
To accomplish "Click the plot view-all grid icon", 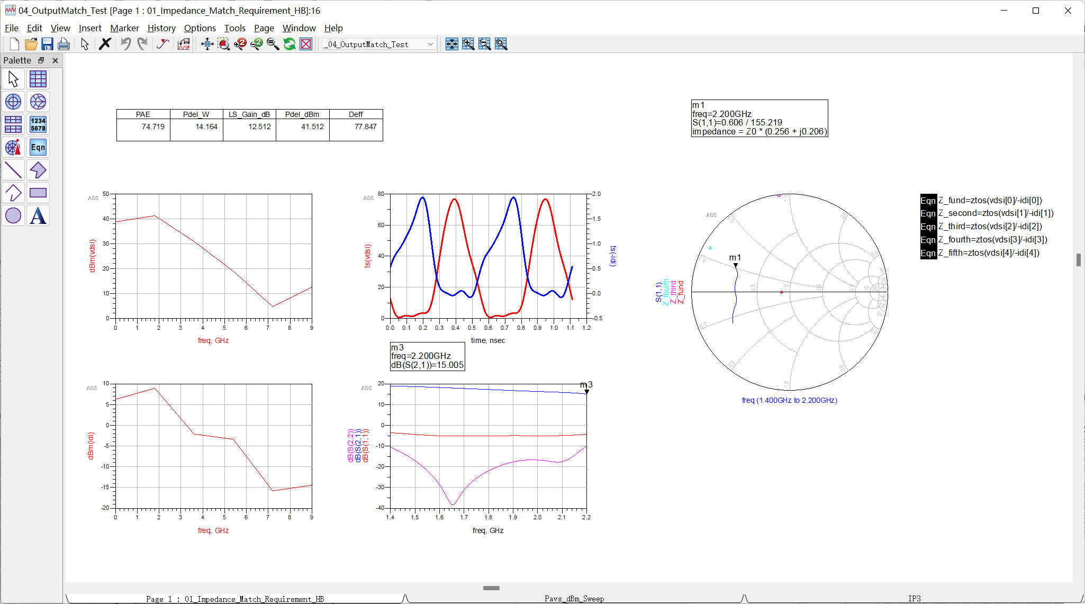I will pyautogui.click(x=451, y=44).
